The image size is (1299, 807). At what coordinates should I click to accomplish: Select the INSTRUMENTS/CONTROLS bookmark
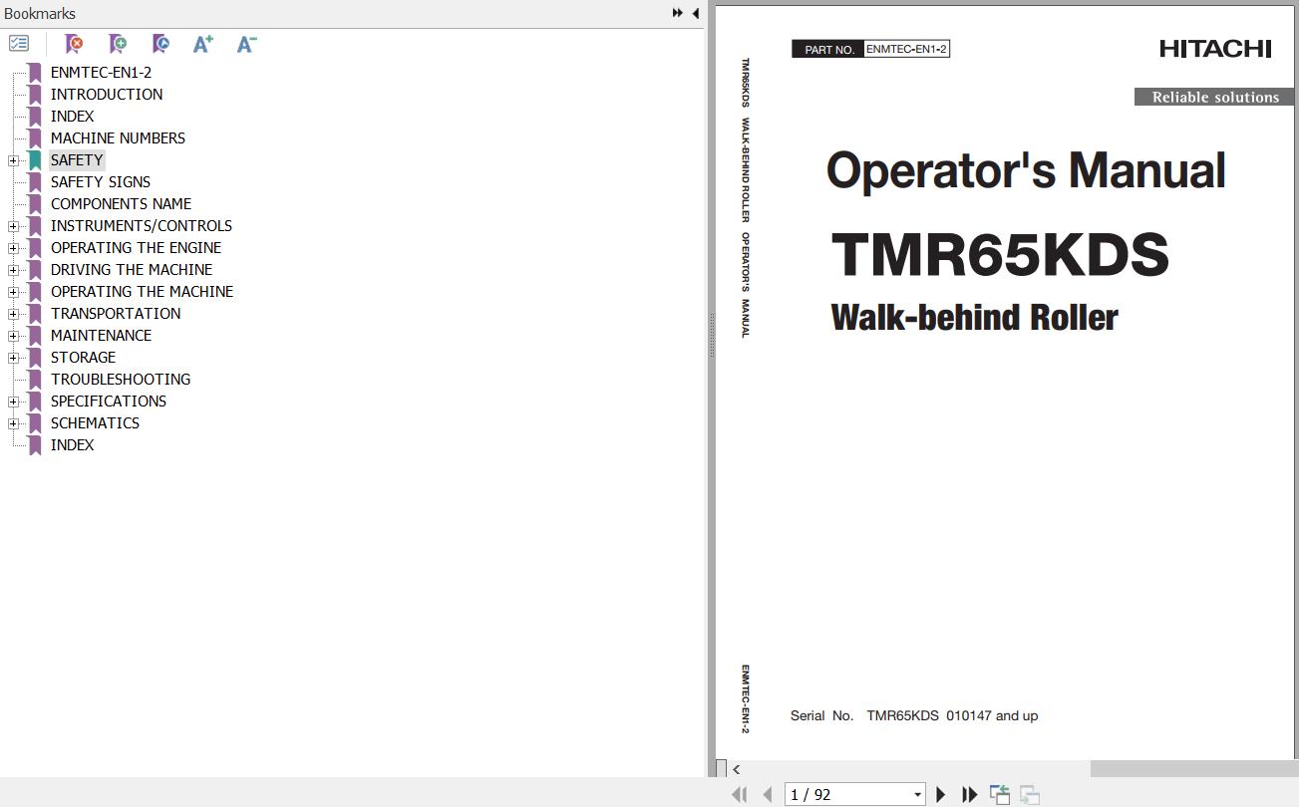coord(142,226)
